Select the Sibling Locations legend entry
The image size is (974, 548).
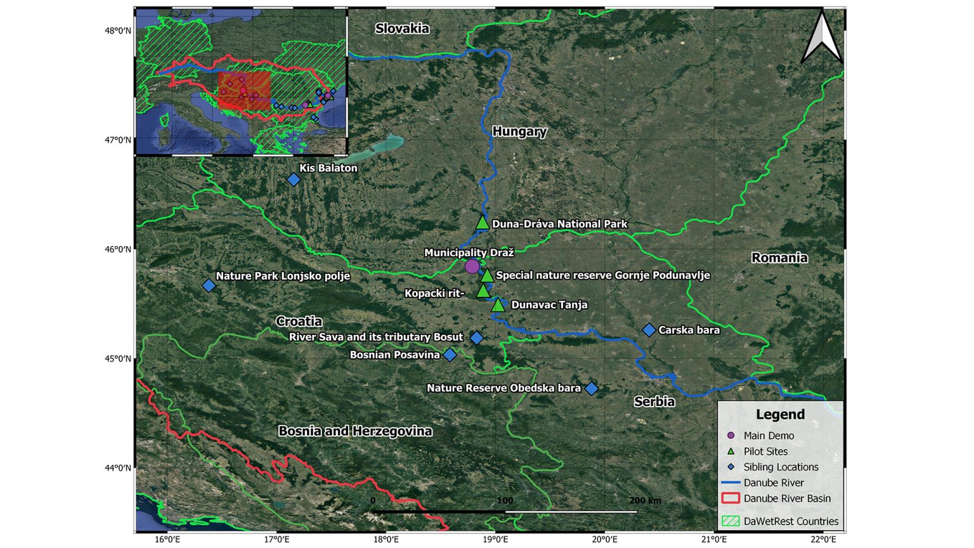[781, 467]
